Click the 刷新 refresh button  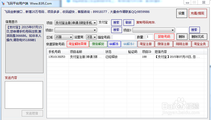coord(129,22)
